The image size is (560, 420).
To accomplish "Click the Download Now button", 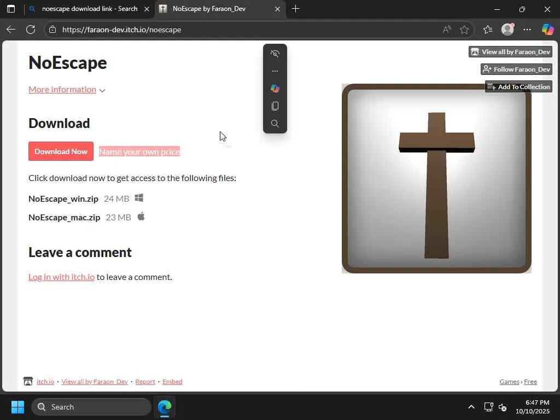I will click(61, 151).
